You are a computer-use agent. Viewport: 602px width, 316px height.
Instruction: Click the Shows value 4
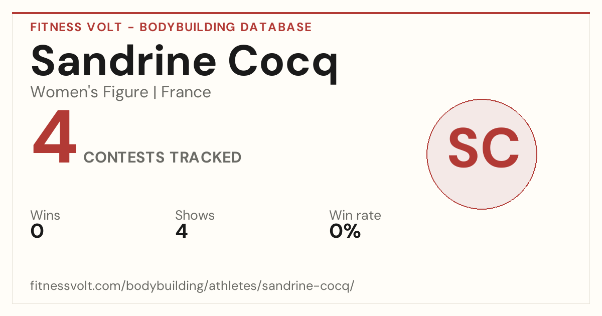pyautogui.click(x=182, y=231)
